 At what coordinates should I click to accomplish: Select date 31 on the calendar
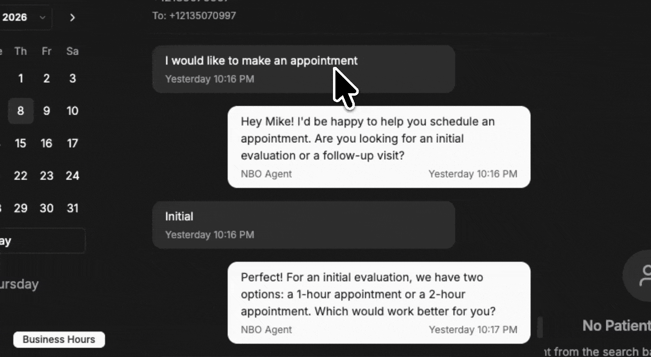pos(72,208)
